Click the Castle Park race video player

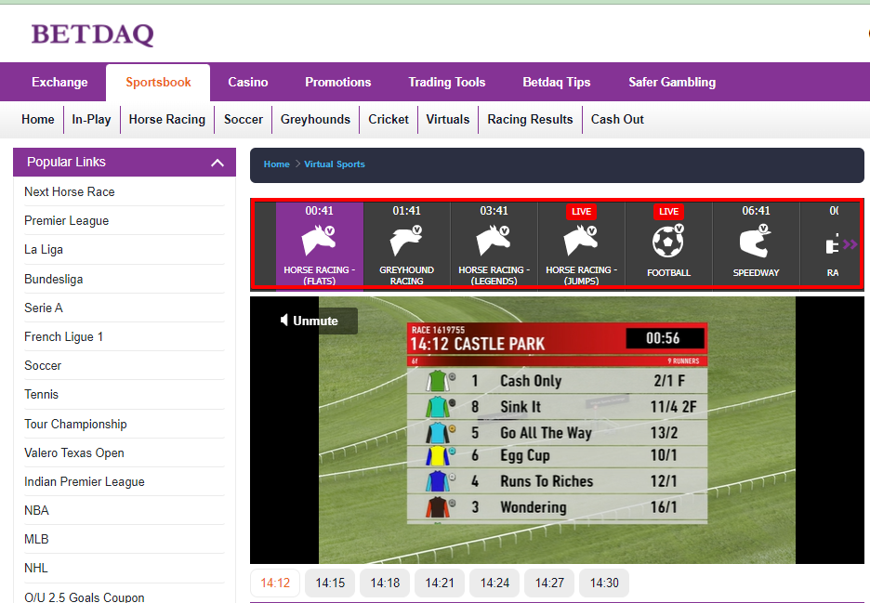pos(557,430)
